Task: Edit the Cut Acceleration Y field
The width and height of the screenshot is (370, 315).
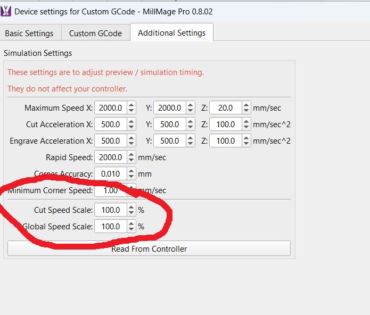Action: point(170,125)
